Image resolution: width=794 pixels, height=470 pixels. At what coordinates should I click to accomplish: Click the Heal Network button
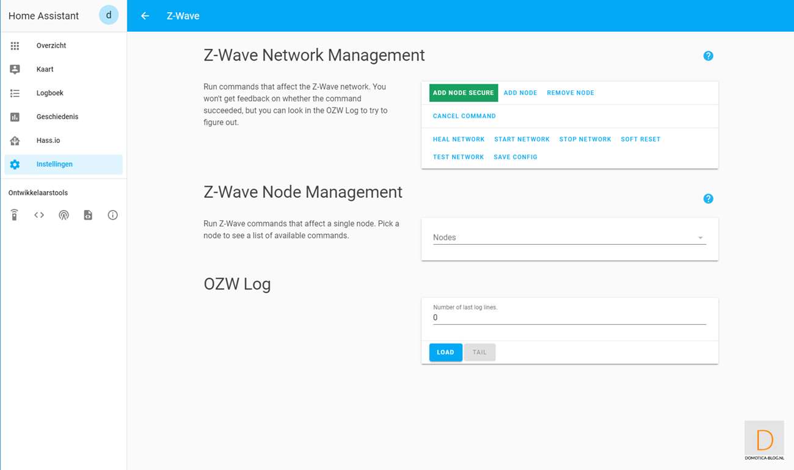coord(459,139)
